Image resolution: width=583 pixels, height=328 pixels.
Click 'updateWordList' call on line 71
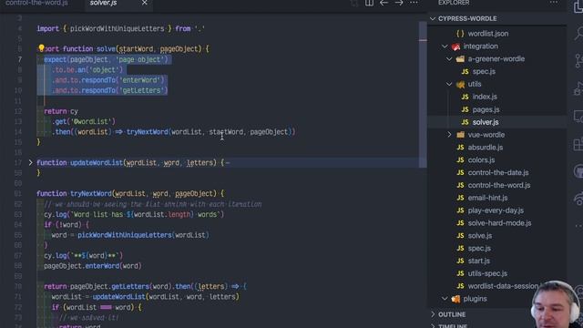tap(118, 297)
